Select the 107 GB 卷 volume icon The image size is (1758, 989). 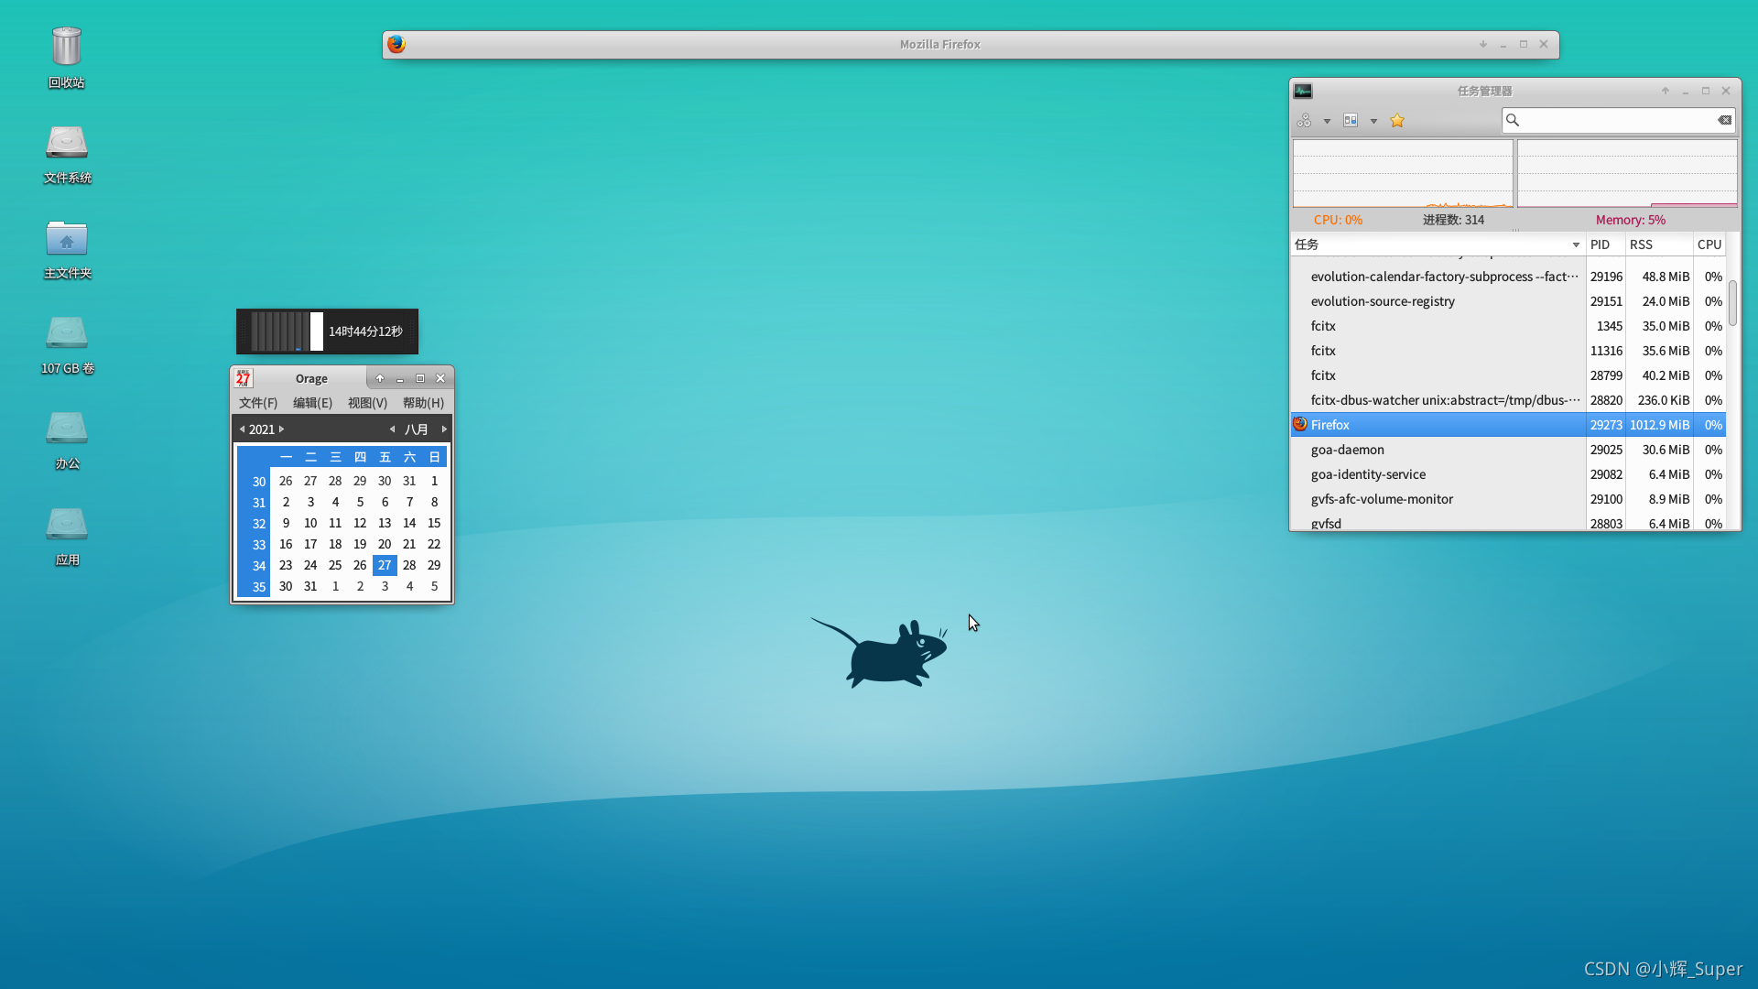pyautogui.click(x=67, y=333)
